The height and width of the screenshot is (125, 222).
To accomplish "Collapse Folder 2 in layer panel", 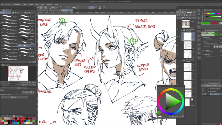I will tap(182, 30).
